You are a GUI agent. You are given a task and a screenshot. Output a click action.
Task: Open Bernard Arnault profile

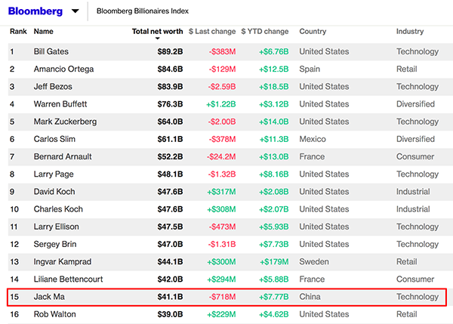[x=63, y=156]
